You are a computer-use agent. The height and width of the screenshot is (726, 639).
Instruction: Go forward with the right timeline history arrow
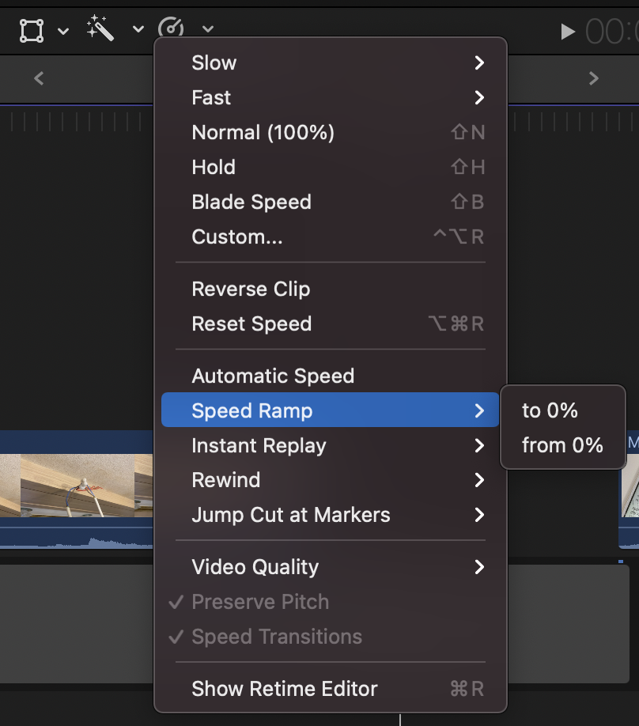pos(594,78)
